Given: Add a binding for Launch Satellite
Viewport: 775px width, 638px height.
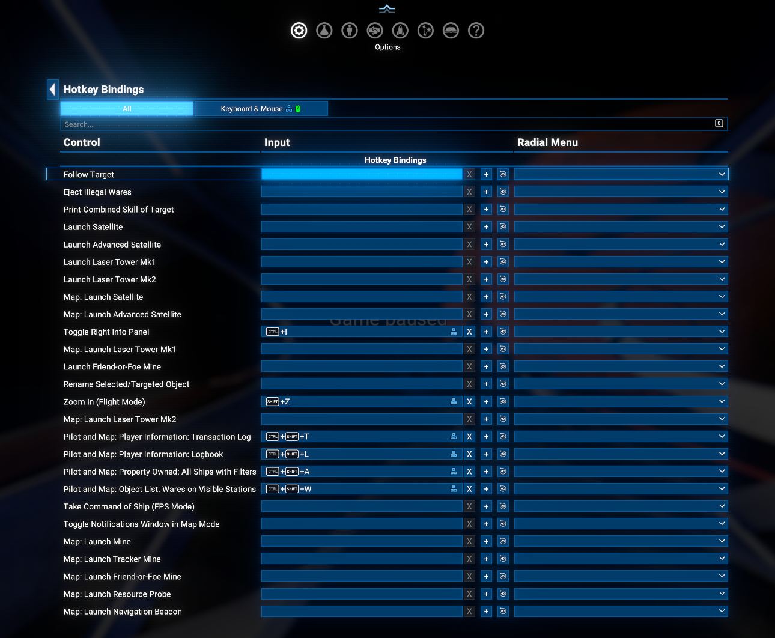Looking at the screenshot, I should 486,226.
